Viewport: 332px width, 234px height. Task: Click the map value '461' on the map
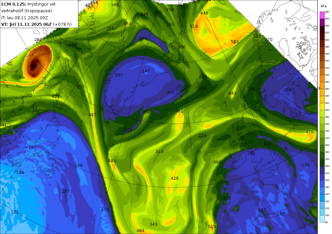pos(179,111)
